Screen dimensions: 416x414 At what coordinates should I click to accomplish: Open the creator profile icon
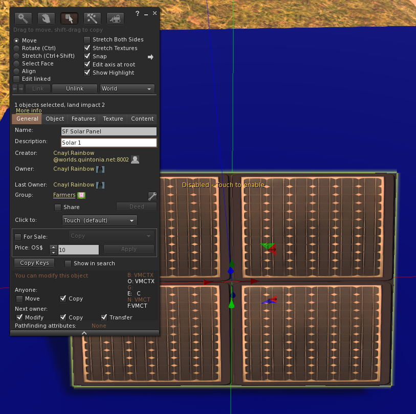[135, 159]
